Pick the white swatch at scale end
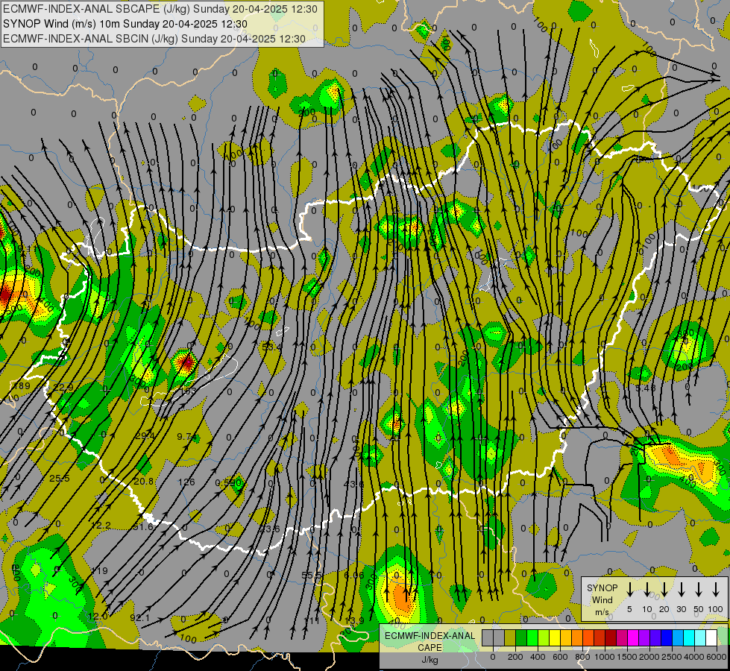730x671 pixels. point(711,637)
